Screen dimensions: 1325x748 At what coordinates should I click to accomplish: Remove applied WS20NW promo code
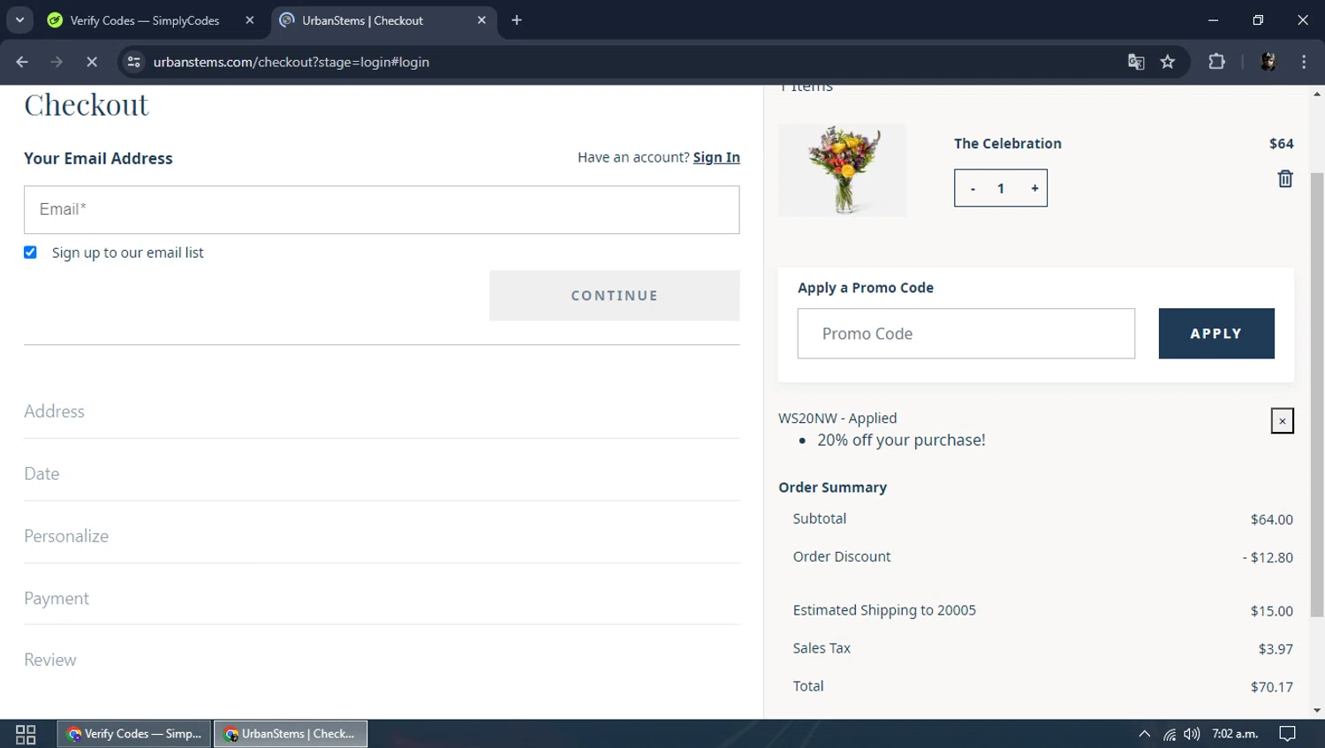click(x=1282, y=421)
